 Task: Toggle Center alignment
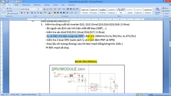coord(58,13)
